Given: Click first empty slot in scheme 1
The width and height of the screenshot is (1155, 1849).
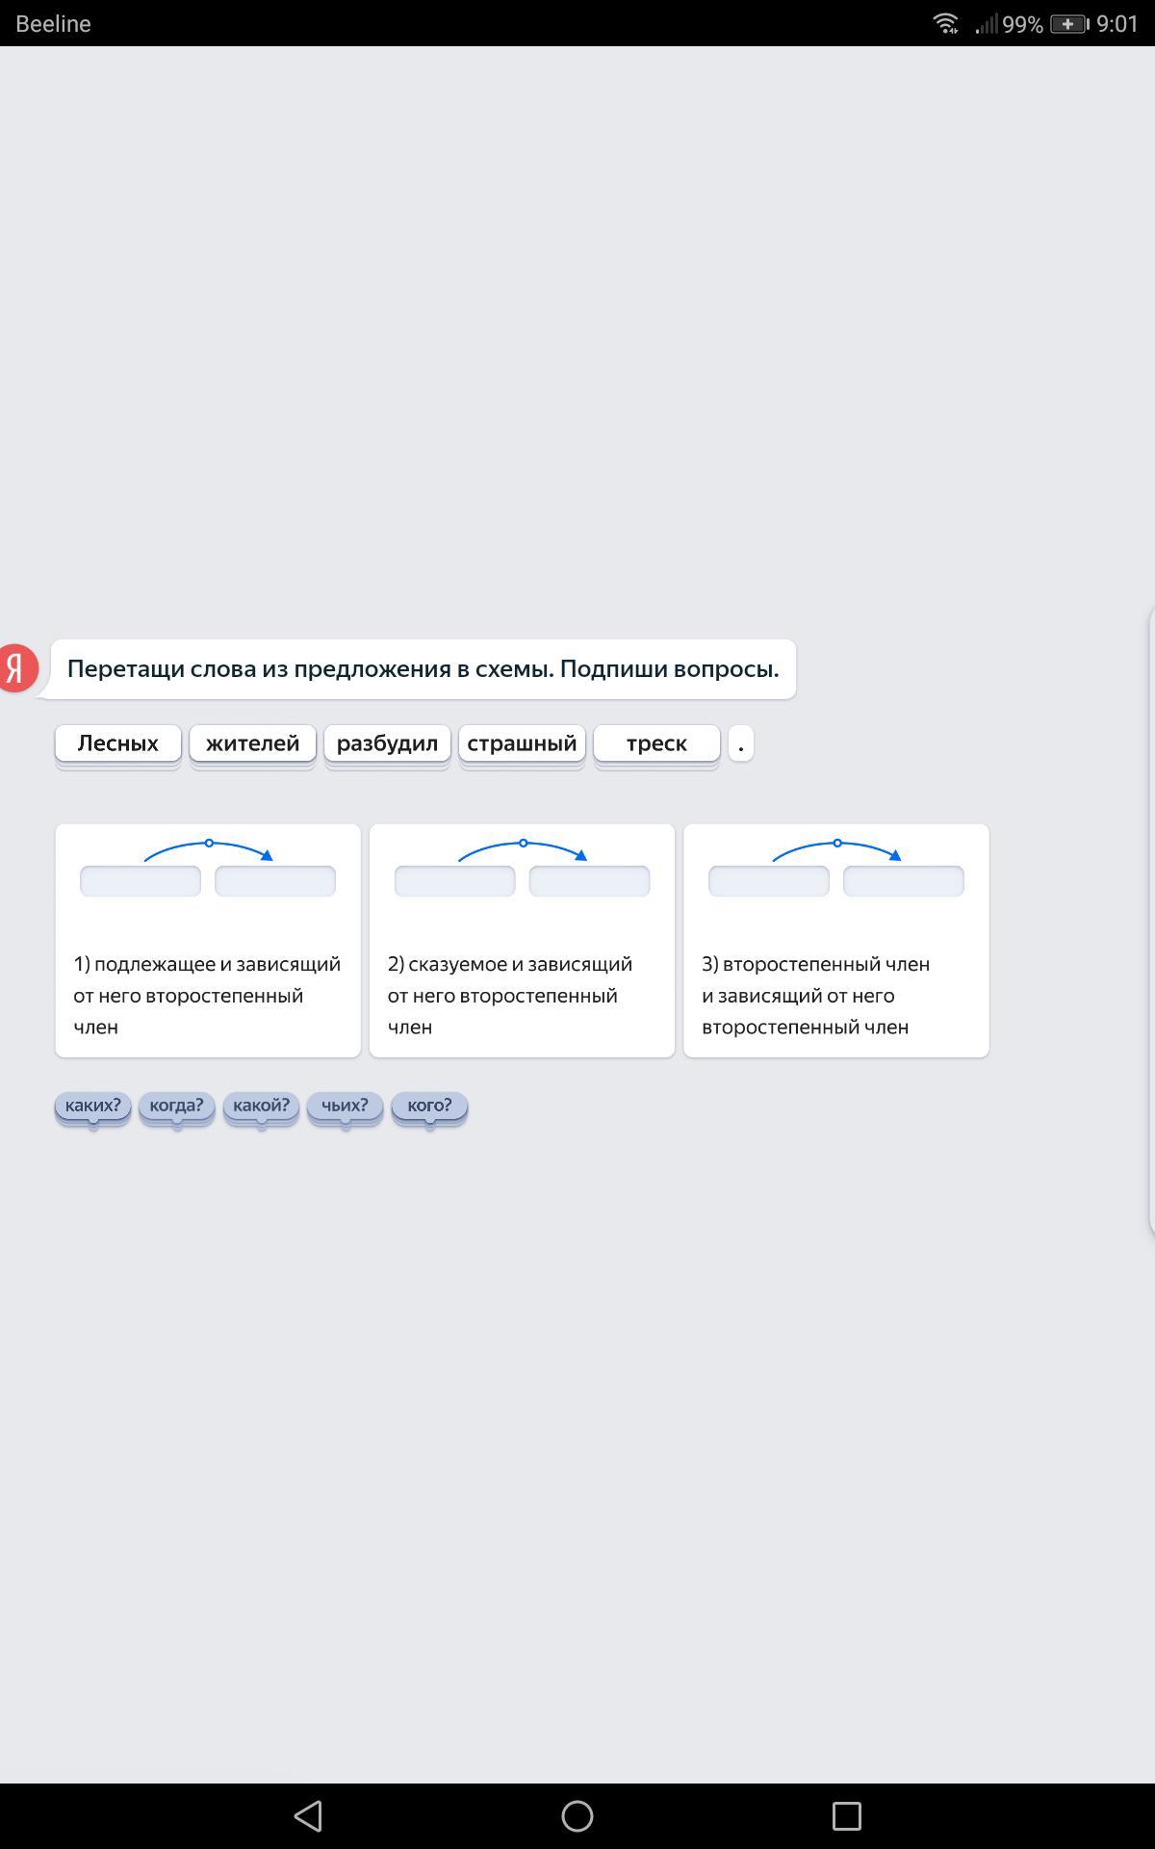Looking at the screenshot, I should (x=141, y=881).
